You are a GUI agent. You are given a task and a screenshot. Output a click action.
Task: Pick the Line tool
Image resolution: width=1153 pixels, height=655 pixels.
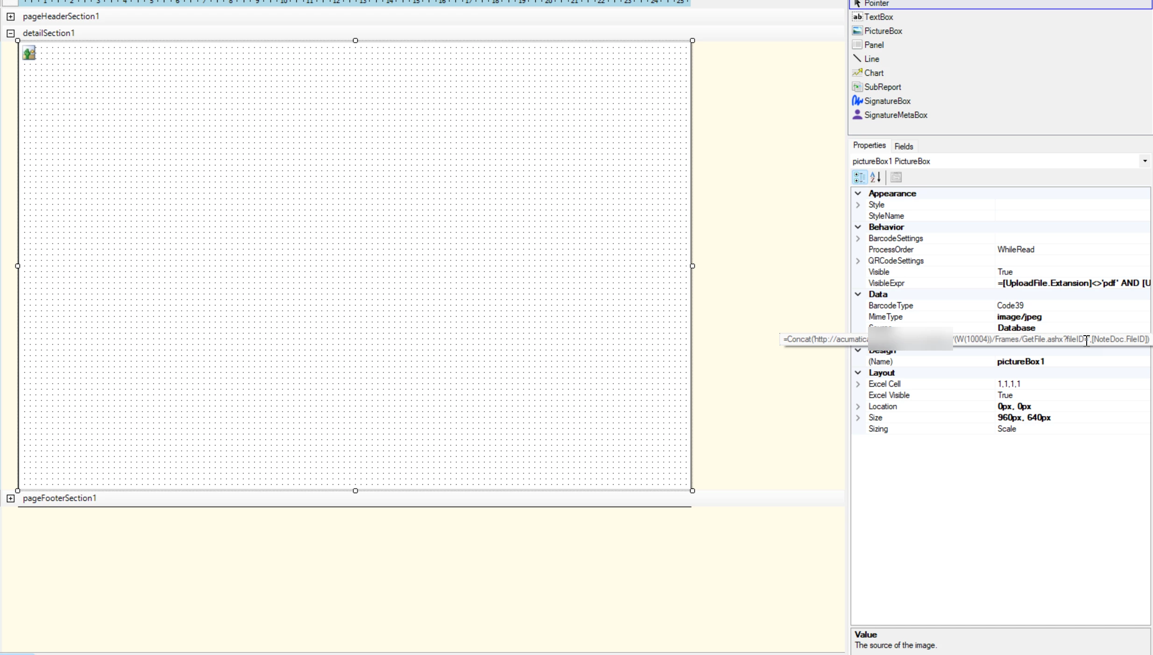871,59
